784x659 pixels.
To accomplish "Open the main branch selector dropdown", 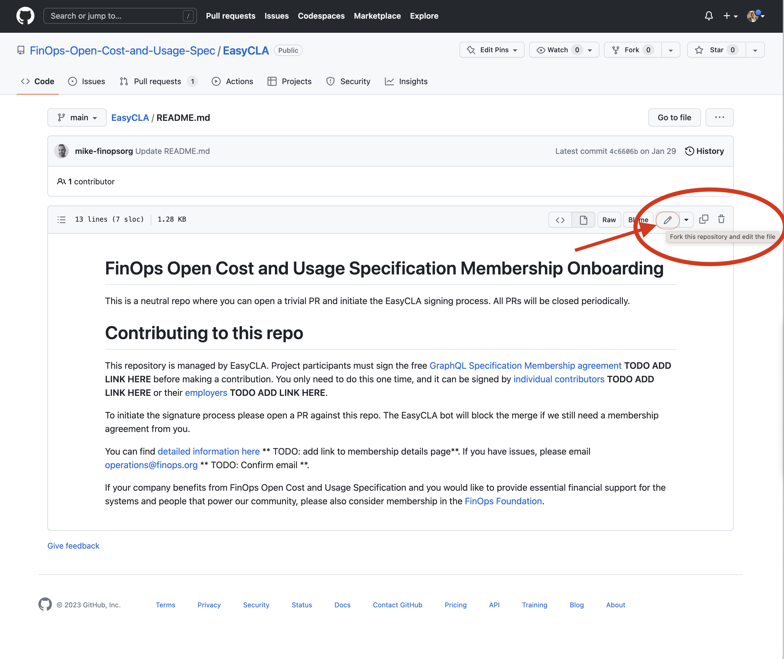I will [77, 118].
